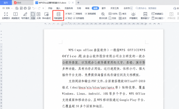Click the undo arrow icon
The image size is (179, 109).
[33, 8]
